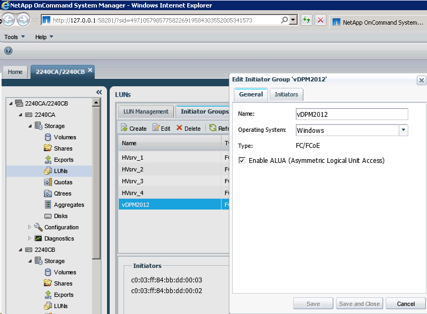Select the HVsrv_2 initiator group row
Image resolution: width=427 pixels, height=314 pixels.
click(174, 169)
